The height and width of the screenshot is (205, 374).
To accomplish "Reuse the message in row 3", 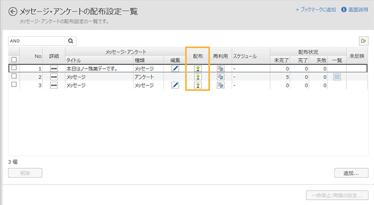I will (221, 85).
